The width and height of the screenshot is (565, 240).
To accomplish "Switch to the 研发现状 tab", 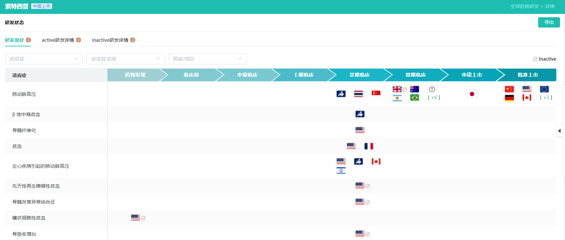I will [15, 40].
